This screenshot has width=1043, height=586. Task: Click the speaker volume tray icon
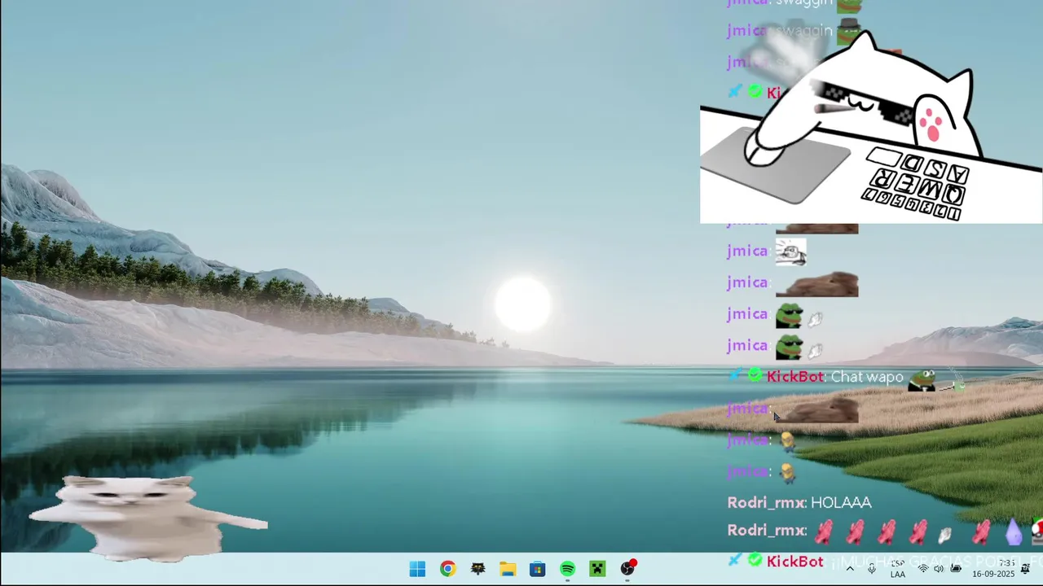(939, 569)
